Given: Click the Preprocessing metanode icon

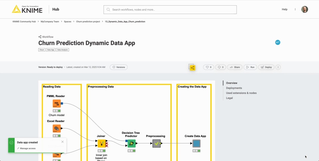Looking at the screenshot, I should (x=157, y=143).
